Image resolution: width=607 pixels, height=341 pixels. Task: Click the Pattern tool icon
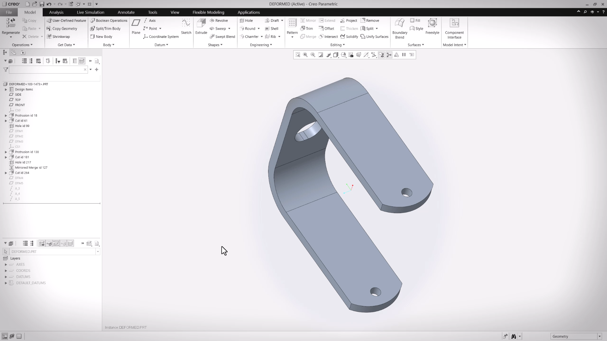click(292, 23)
